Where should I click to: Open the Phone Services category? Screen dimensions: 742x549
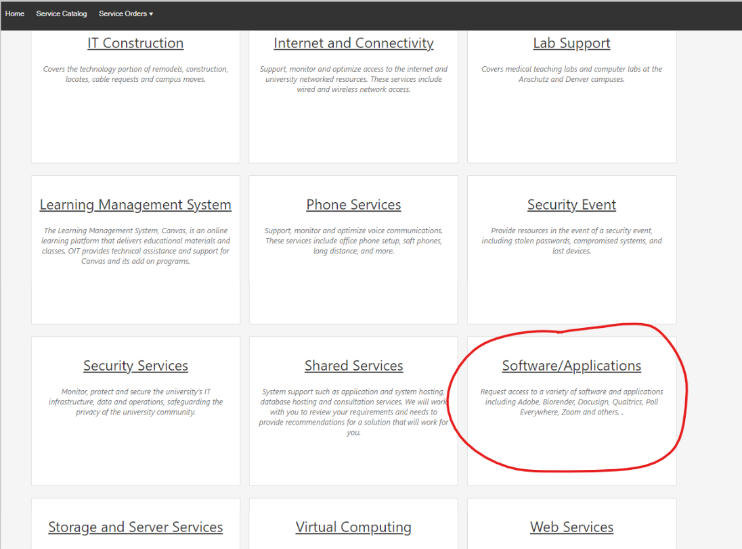(x=353, y=205)
